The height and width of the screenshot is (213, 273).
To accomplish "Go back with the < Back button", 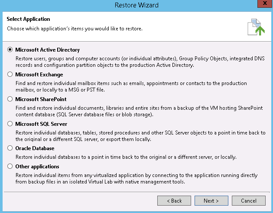I will [174, 200].
